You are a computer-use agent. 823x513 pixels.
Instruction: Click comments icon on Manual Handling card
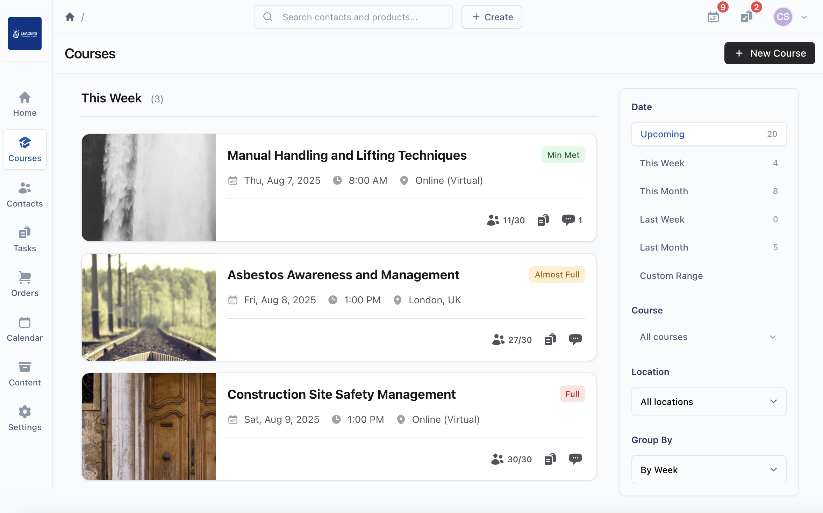[568, 220]
